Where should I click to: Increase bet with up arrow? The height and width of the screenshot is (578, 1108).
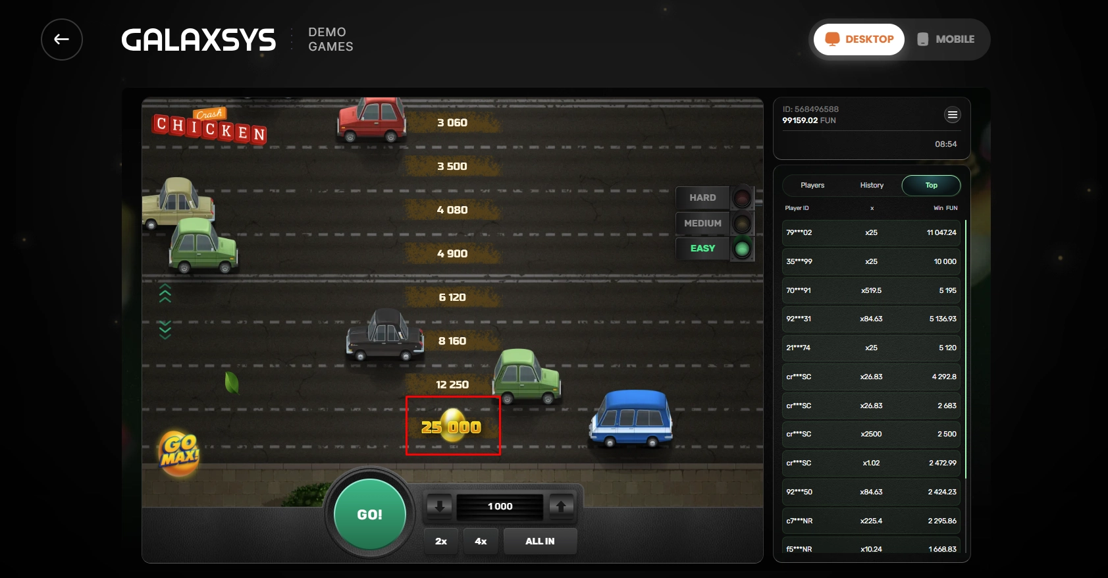pyautogui.click(x=561, y=506)
